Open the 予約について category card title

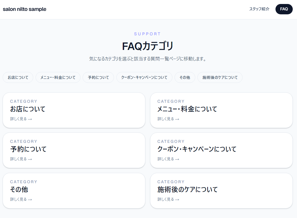(28, 149)
